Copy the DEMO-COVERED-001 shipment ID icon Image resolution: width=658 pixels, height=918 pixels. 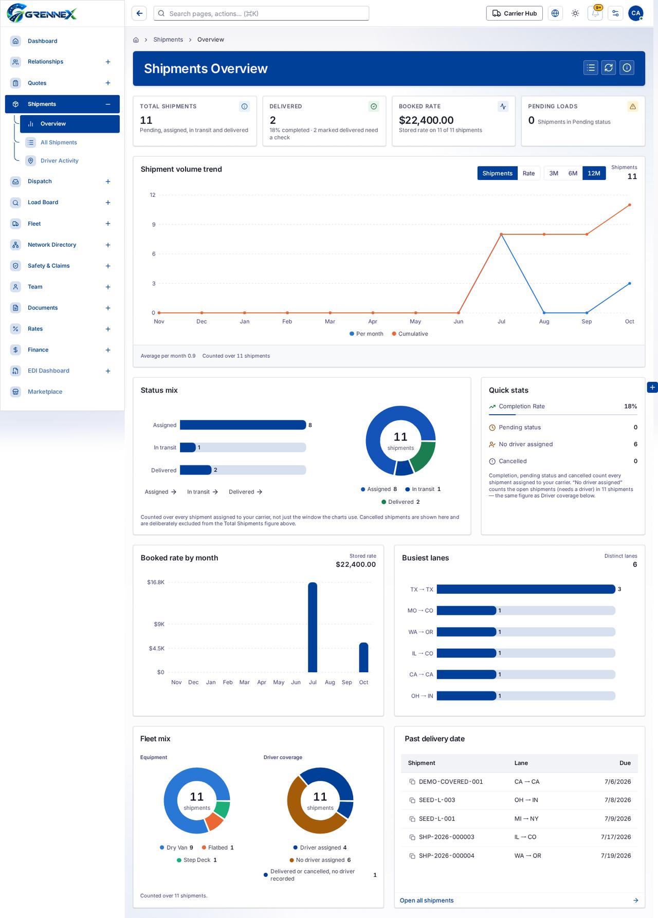(412, 782)
